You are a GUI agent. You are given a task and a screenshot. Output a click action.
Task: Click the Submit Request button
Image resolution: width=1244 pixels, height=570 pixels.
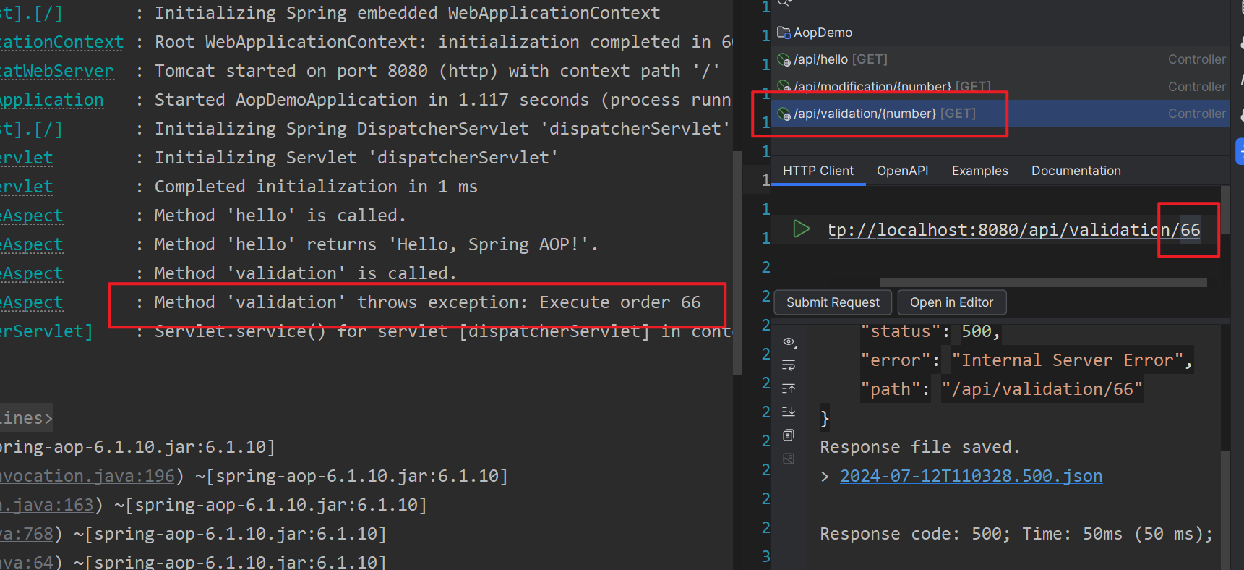[x=833, y=302]
